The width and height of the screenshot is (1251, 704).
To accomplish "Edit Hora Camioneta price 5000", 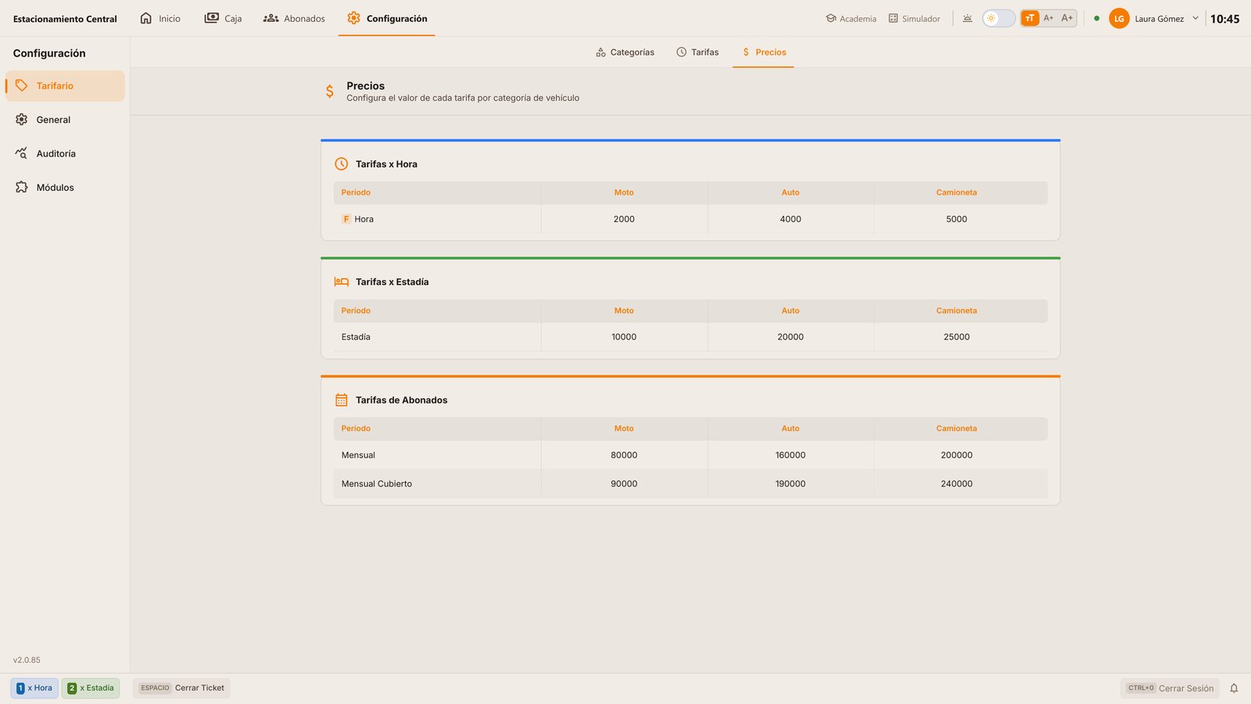I will click(956, 219).
